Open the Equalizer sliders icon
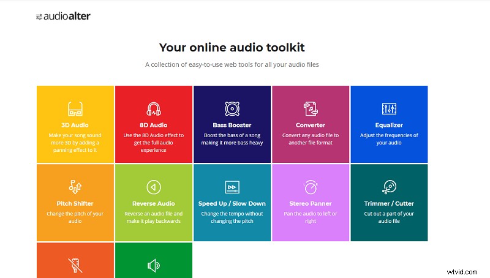490x278 pixels. pyautogui.click(x=389, y=109)
